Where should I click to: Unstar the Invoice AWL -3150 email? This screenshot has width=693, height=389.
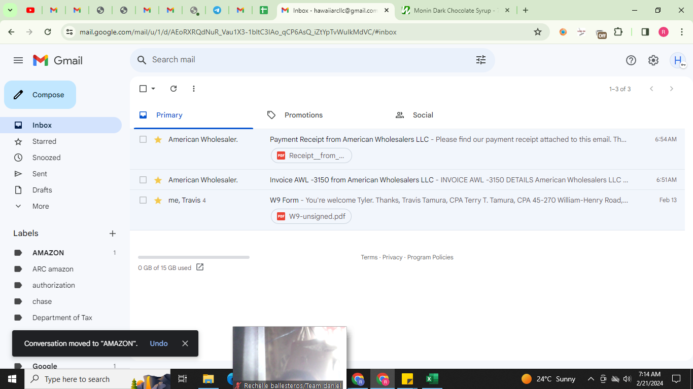[x=158, y=180]
